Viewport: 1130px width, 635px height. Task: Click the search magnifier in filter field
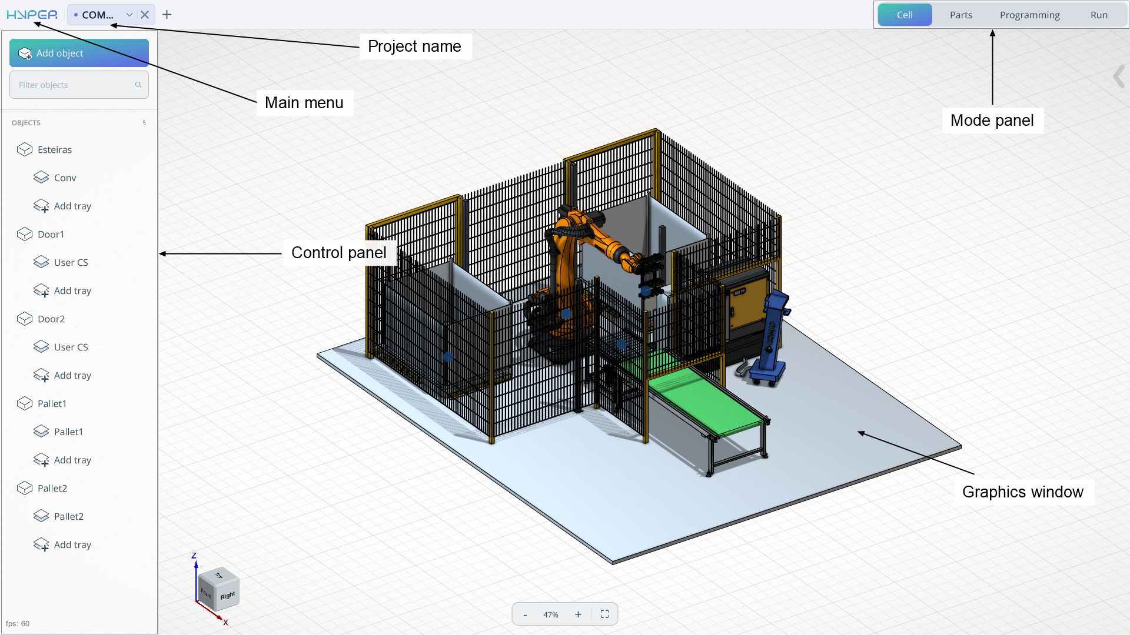[x=138, y=85]
